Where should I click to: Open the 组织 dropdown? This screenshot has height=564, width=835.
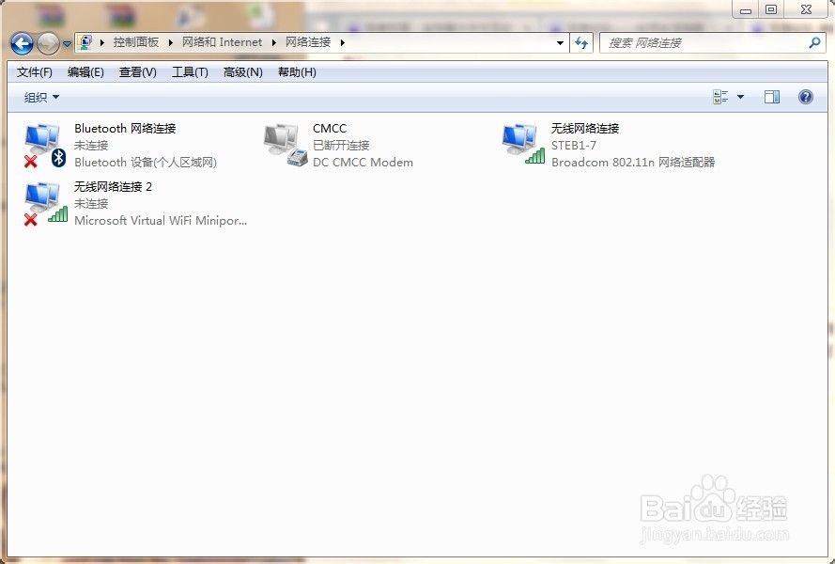point(40,97)
